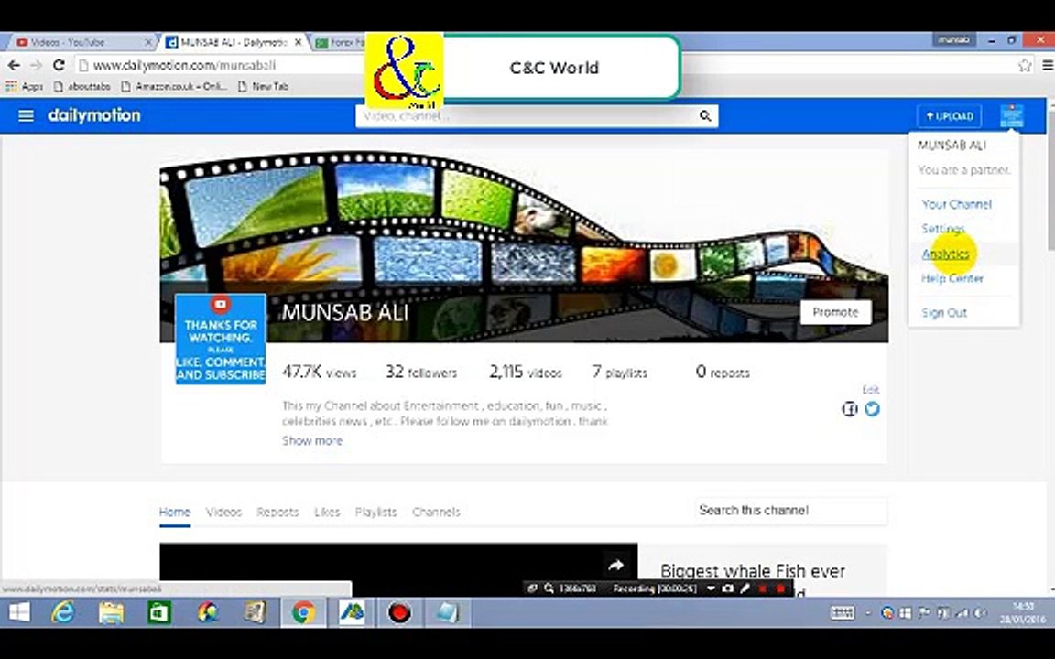Open the recorder dropdown arrow

(711, 589)
